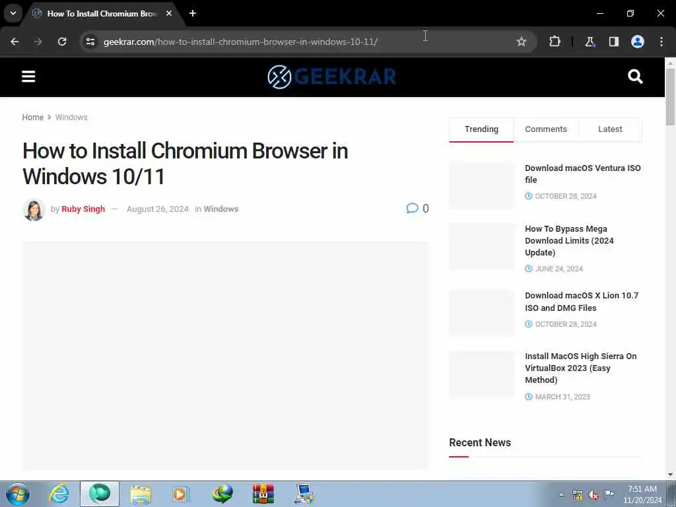Open author Ruby Singh's profile link

[83, 209]
